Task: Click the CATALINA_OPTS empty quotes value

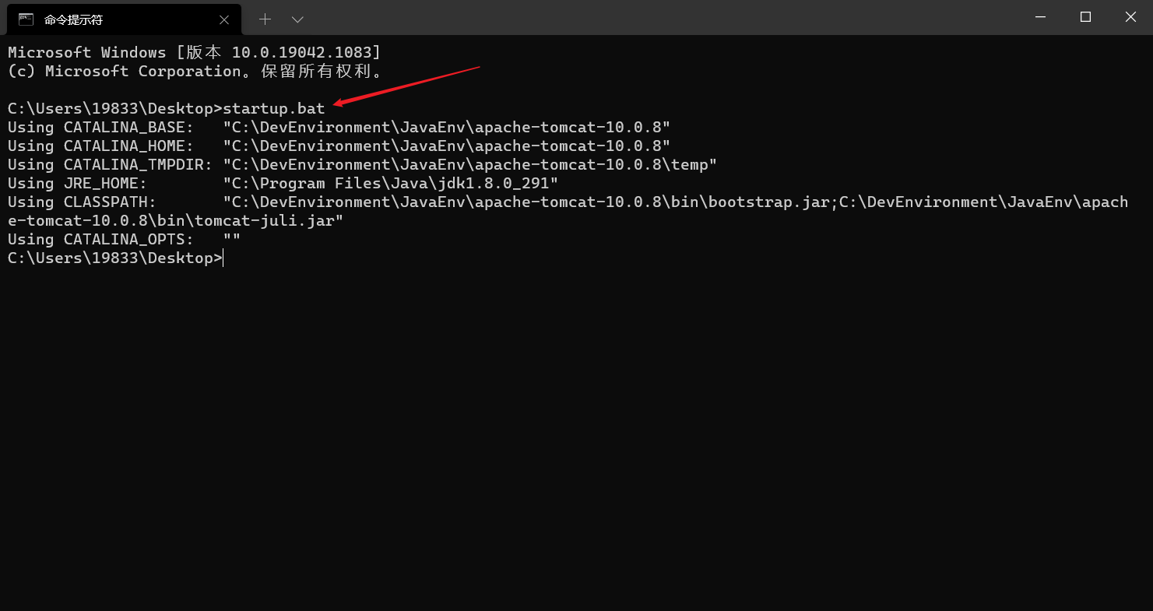Action: point(231,239)
